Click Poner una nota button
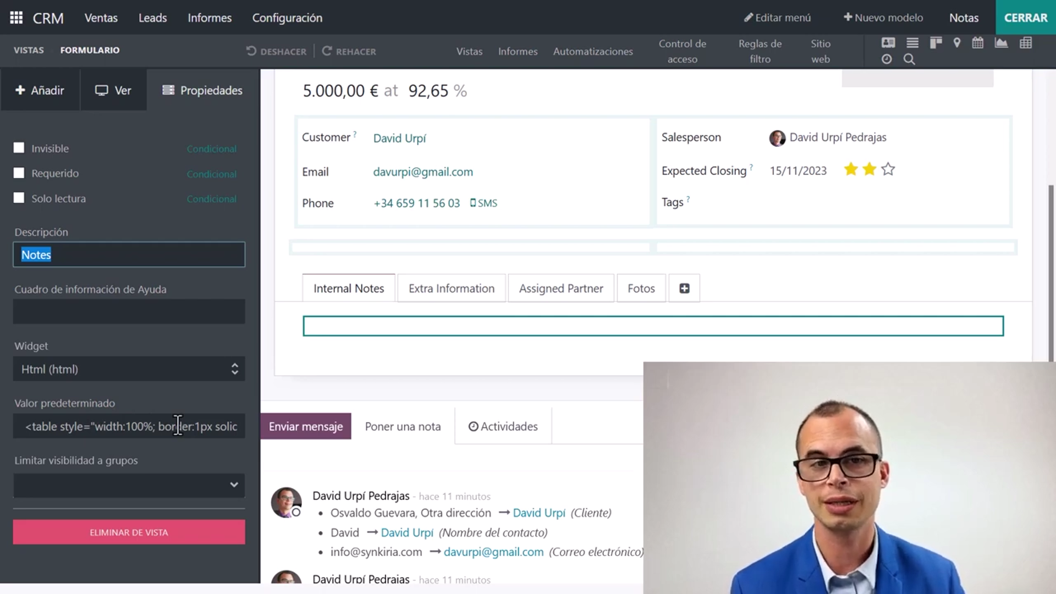The image size is (1056, 594). (403, 426)
